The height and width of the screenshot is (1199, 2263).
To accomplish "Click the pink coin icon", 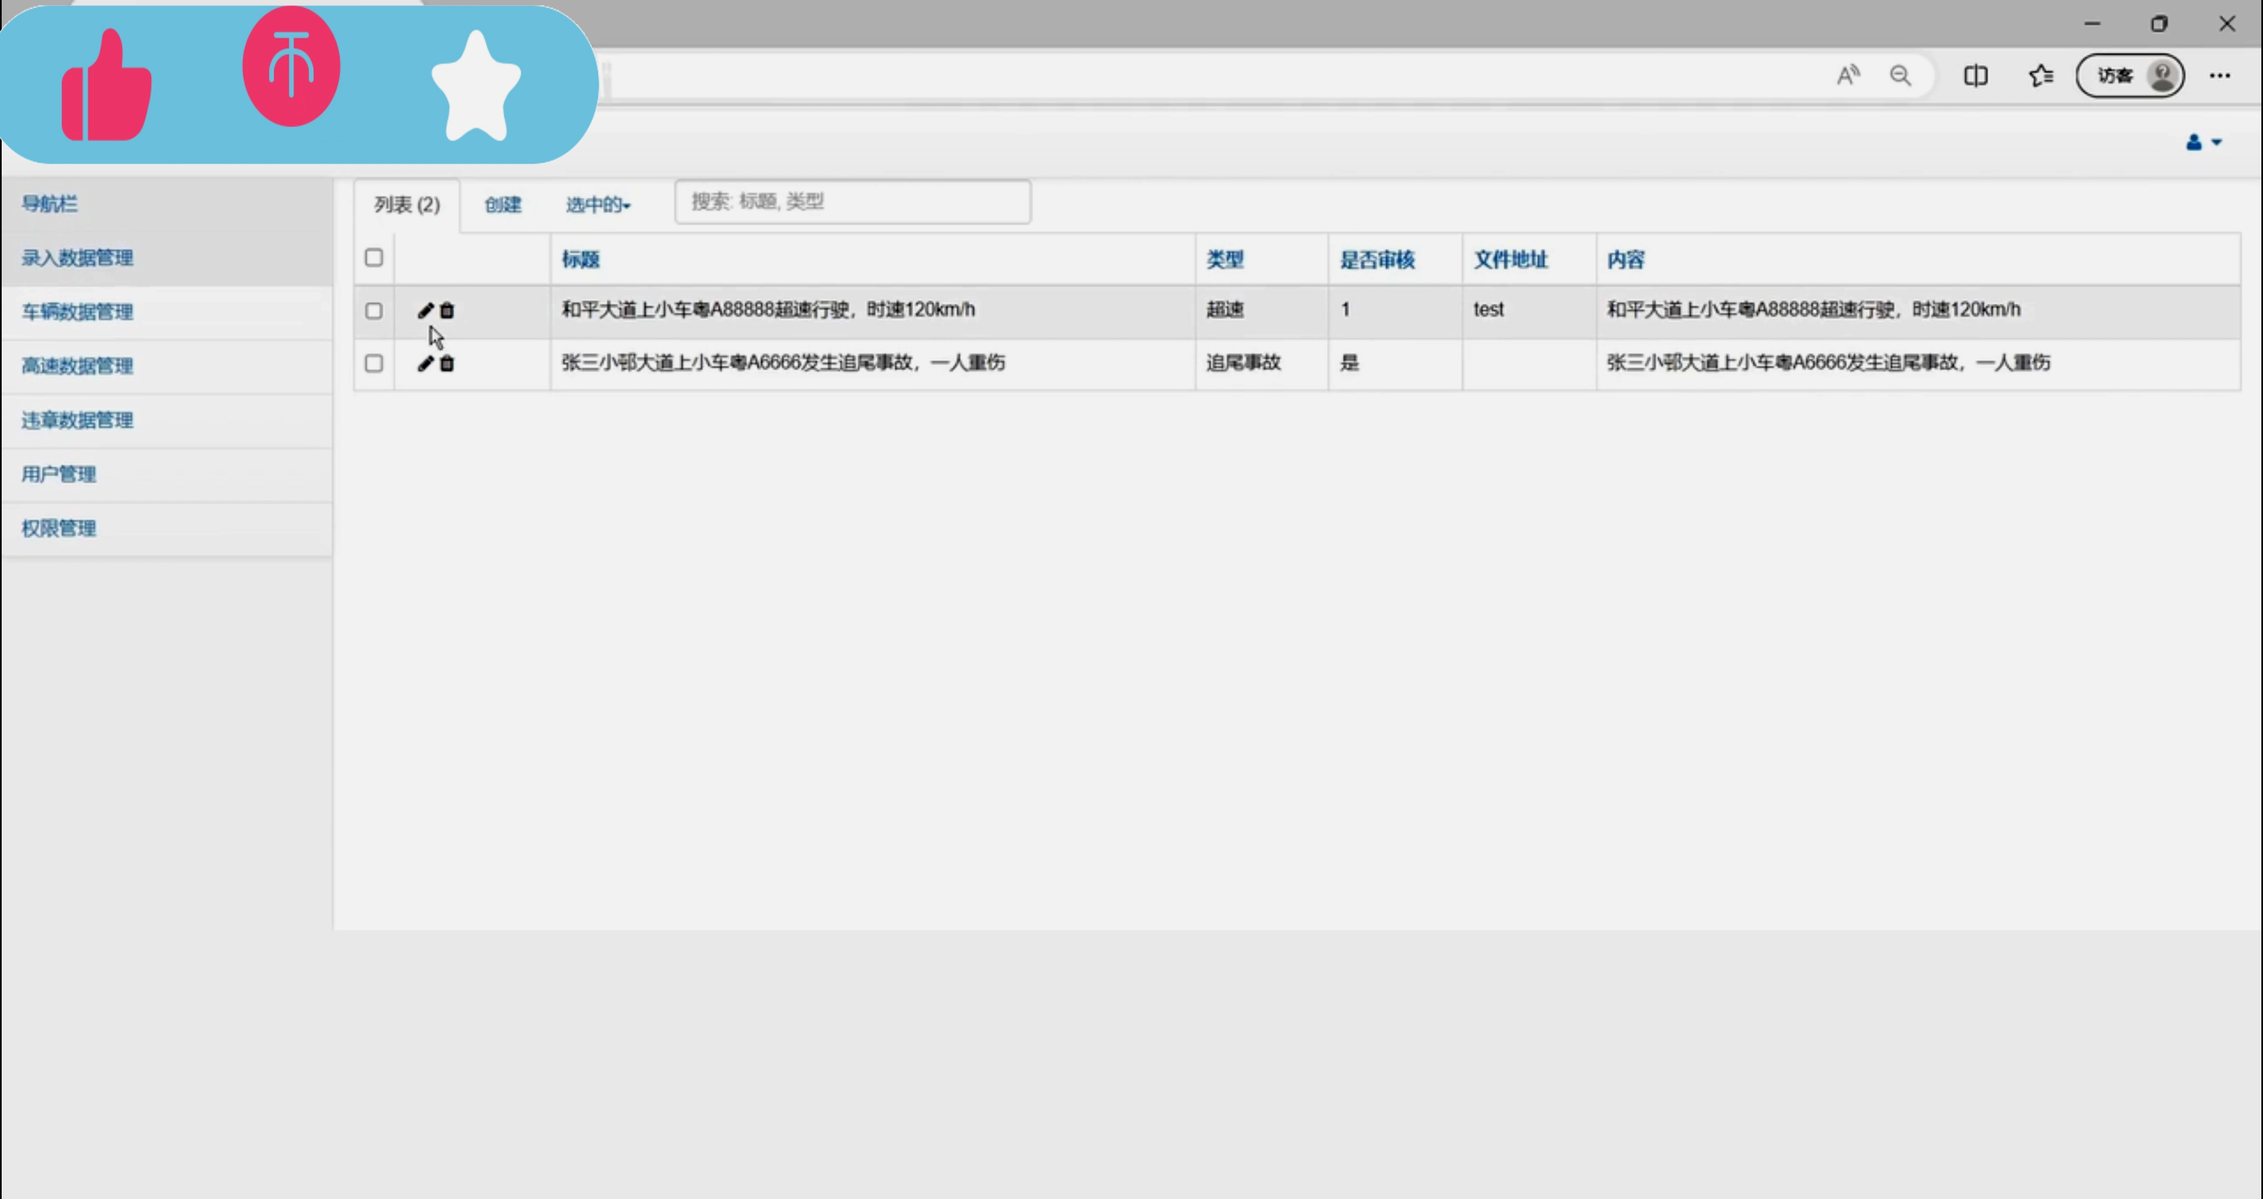I will point(291,67).
